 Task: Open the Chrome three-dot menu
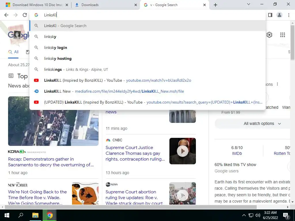click(x=289, y=15)
